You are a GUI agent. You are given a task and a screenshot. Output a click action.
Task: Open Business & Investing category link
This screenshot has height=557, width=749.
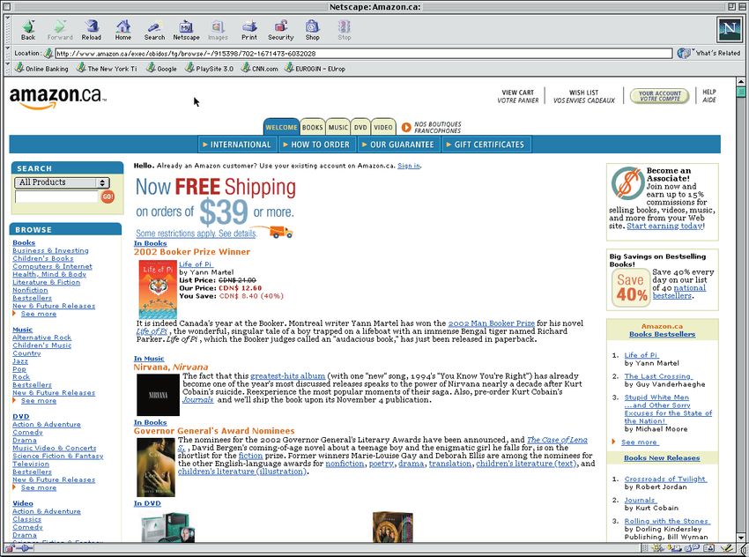(50, 250)
